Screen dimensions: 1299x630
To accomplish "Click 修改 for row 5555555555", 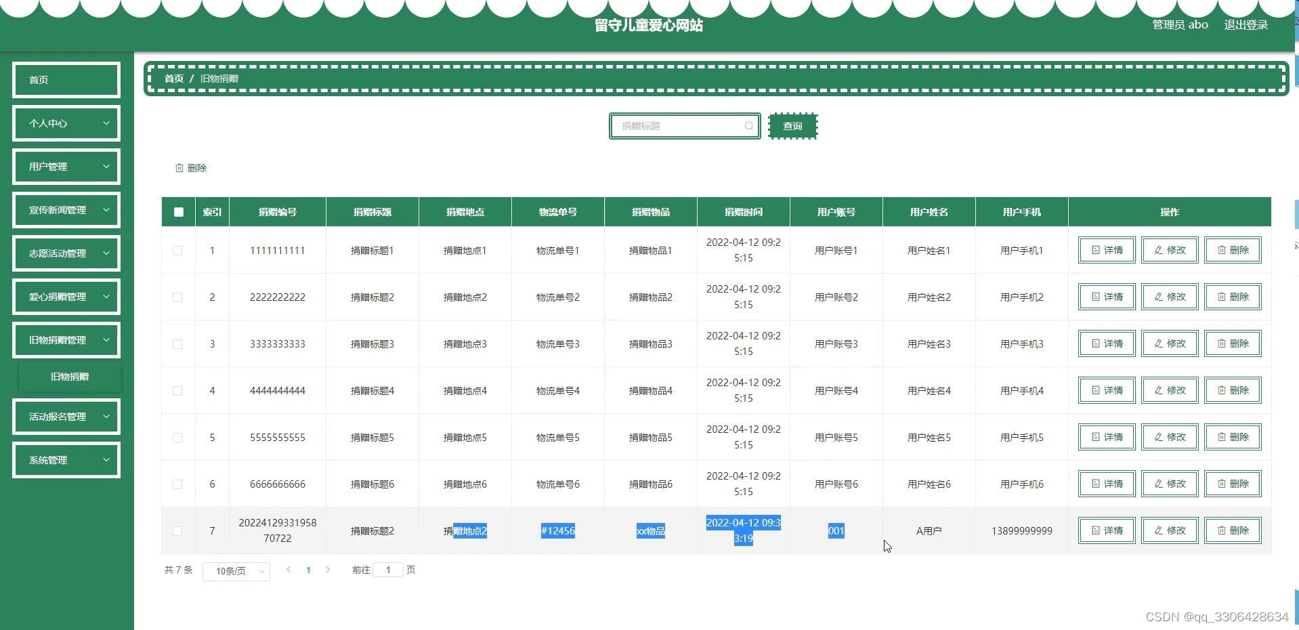I will pyautogui.click(x=1170, y=437).
